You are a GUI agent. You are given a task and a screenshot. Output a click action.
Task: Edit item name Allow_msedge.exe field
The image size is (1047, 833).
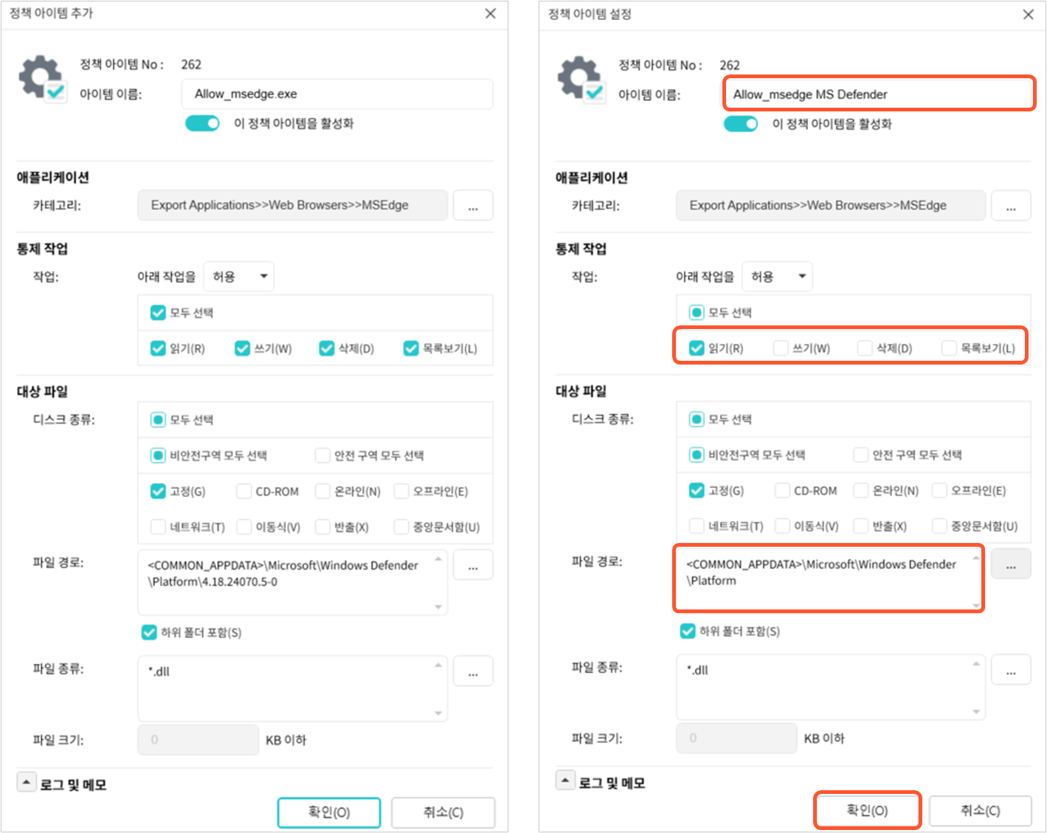click(x=337, y=94)
